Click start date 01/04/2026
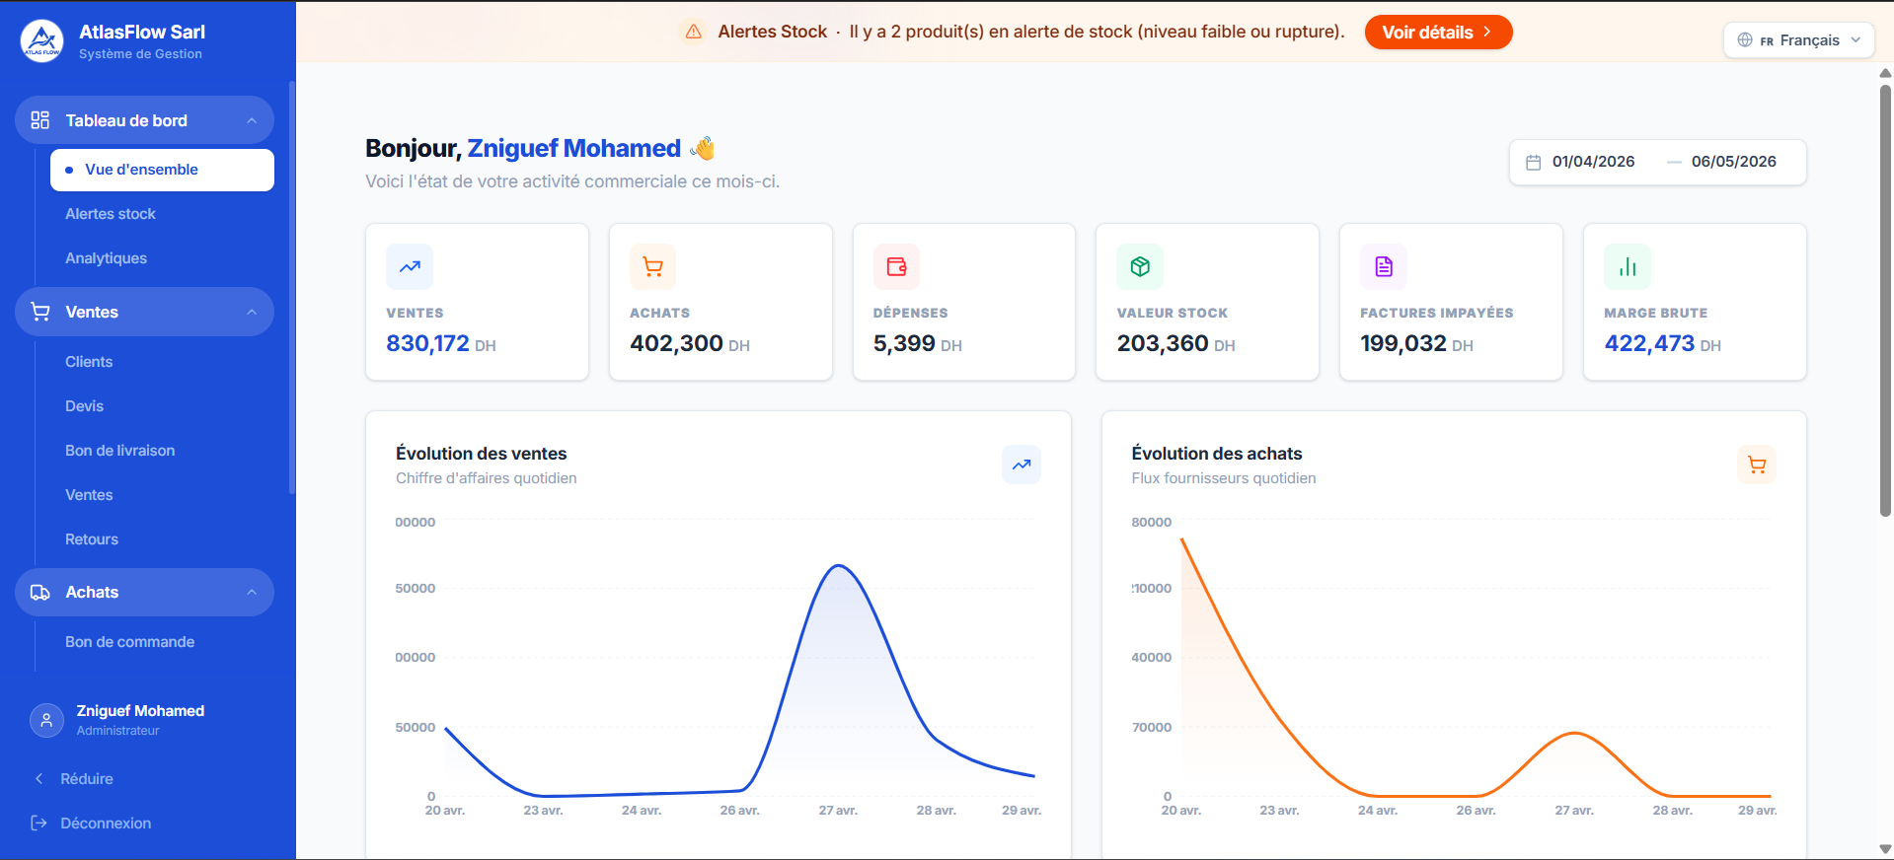Image resolution: width=1894 pixels, height=860 pixels. point(1593,162)
